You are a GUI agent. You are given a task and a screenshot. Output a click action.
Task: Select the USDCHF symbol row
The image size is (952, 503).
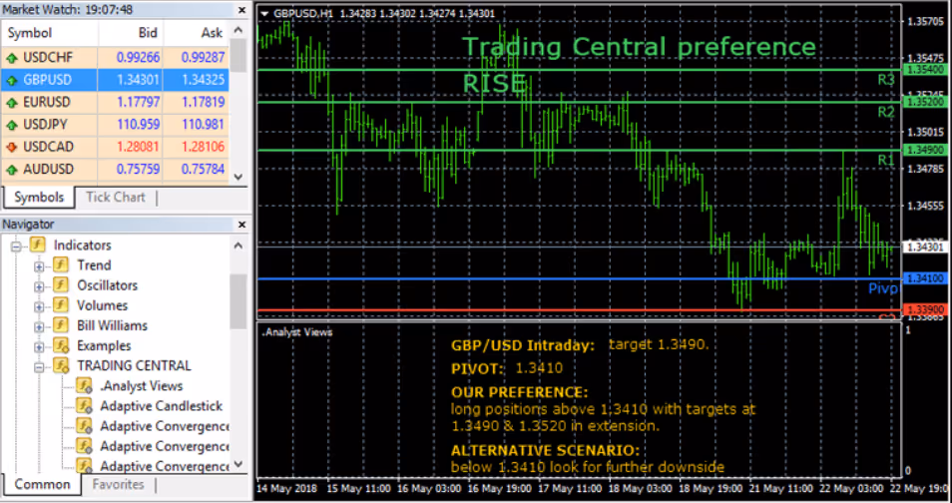(x=116, y=58)
